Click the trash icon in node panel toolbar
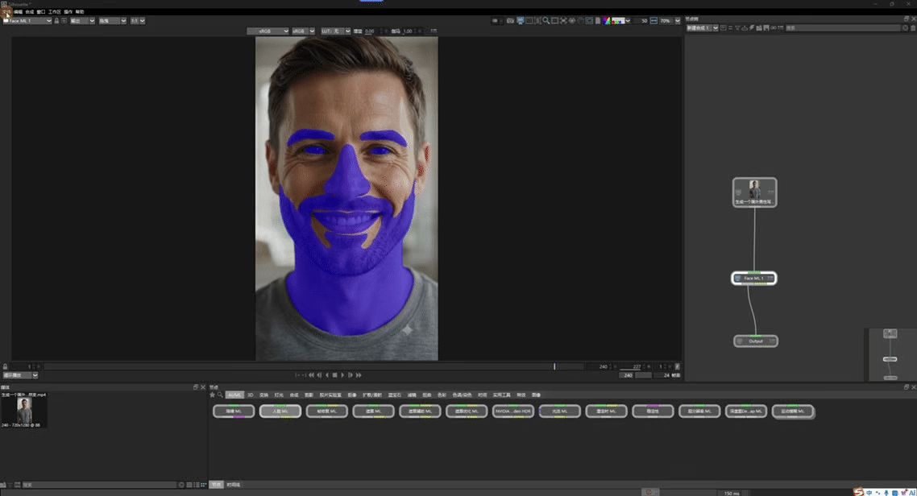Screen dimensions: 917x496 tap(913, 28)
